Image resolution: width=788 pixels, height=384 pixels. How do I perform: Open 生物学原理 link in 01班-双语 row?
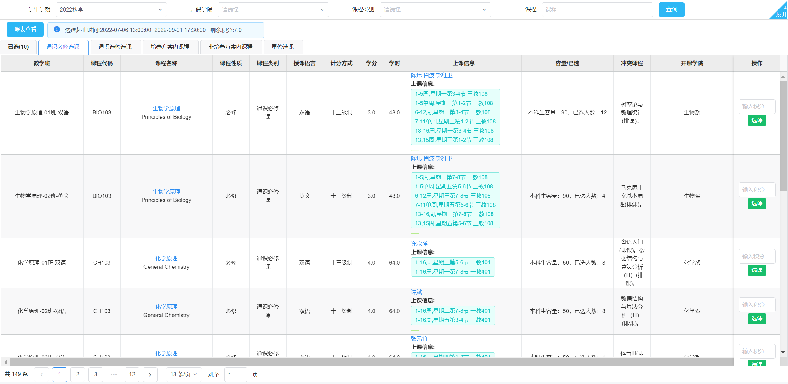tap(166, 108)
